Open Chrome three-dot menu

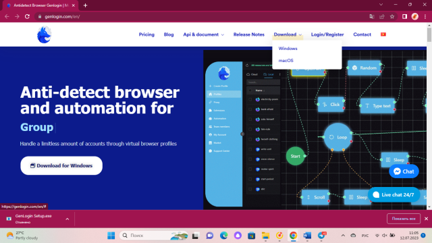coord(425,16)
